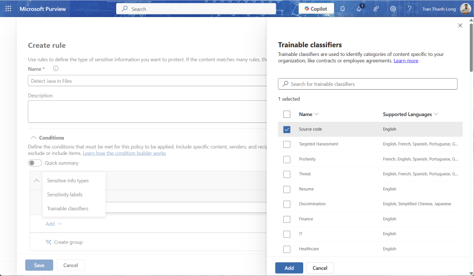The image size is (474, 276).
Task: Click the Search for trainable classifiers field
Action: [x=368, y=84]
